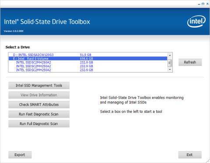The height and width of the screenshot is (163, 210).
Task: Click the 51.5 GB size value
Action: click(85, 55)
